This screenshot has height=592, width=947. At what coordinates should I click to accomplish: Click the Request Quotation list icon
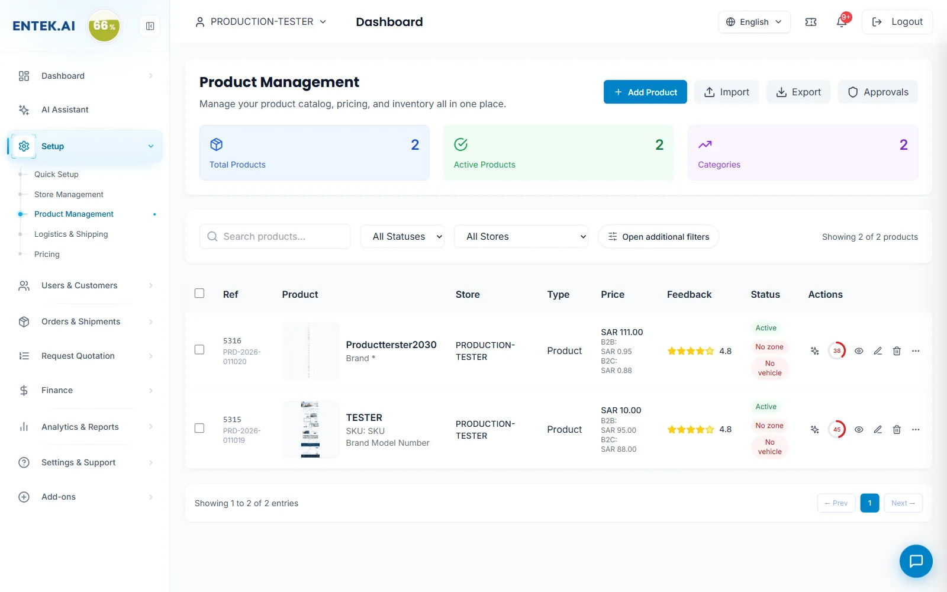24,356
